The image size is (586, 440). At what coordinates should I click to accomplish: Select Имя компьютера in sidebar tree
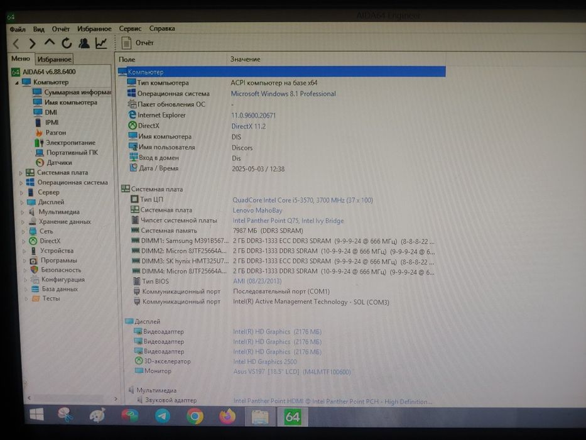coord(65,102)
